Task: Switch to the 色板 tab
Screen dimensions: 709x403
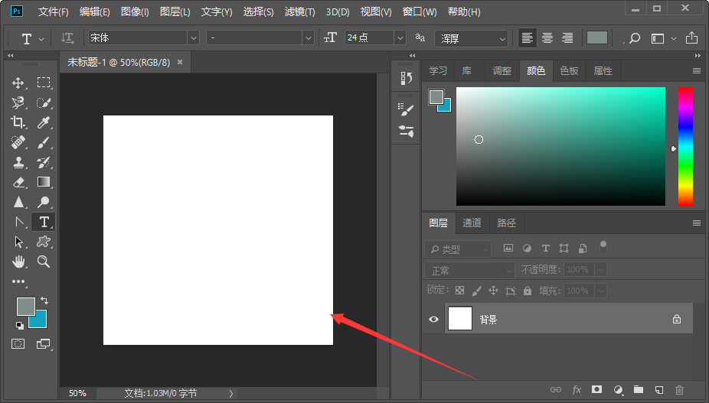Action: tap(569, 70)
